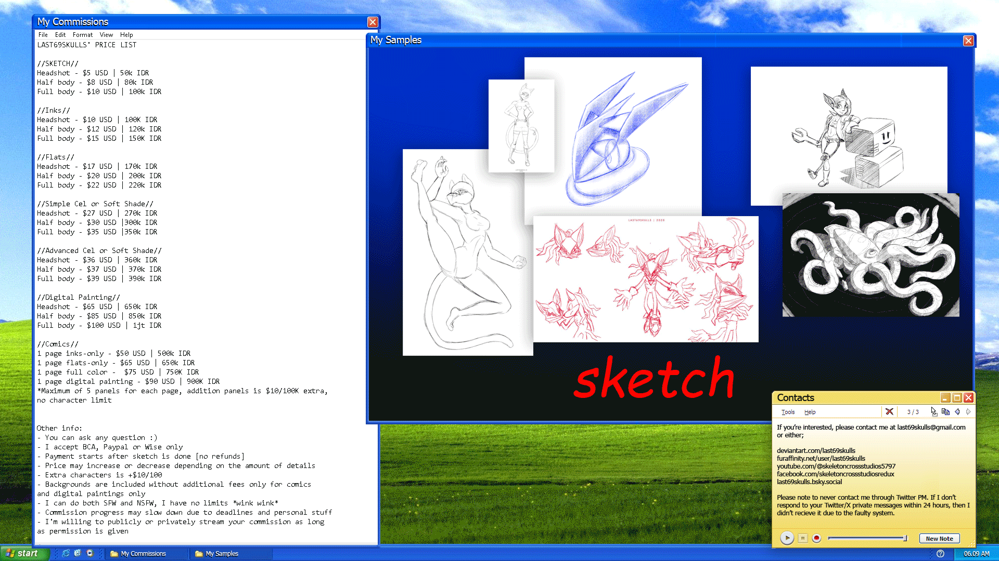Go to next note arrow

coord(968,411)
